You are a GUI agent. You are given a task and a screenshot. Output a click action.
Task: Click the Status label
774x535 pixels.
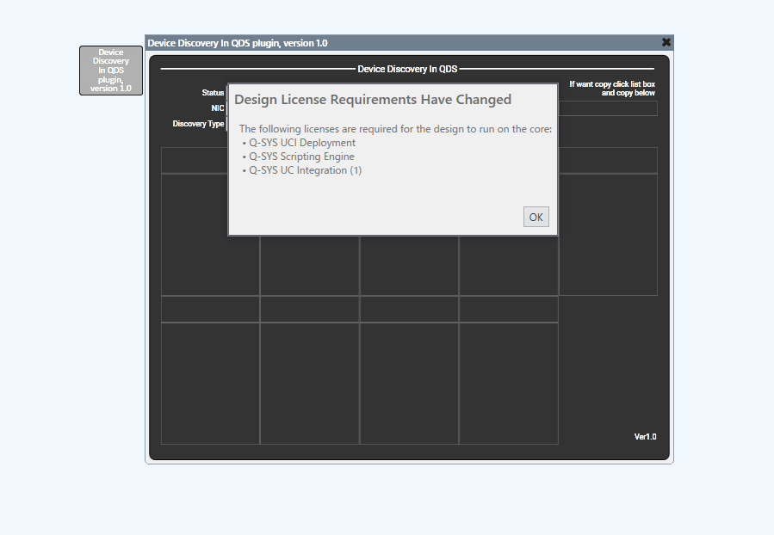213,93
